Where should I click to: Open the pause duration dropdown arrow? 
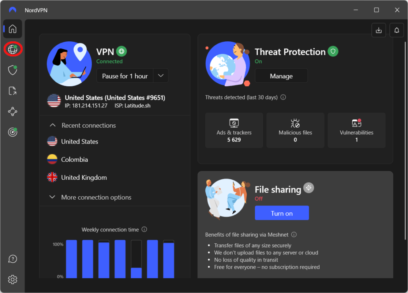click(x=161, y=76)
